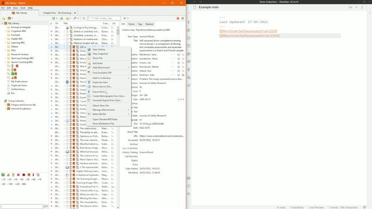Choose Create Bibliography from Item
The width and height of the screenshot is (372, 209).
coord(109,96)
